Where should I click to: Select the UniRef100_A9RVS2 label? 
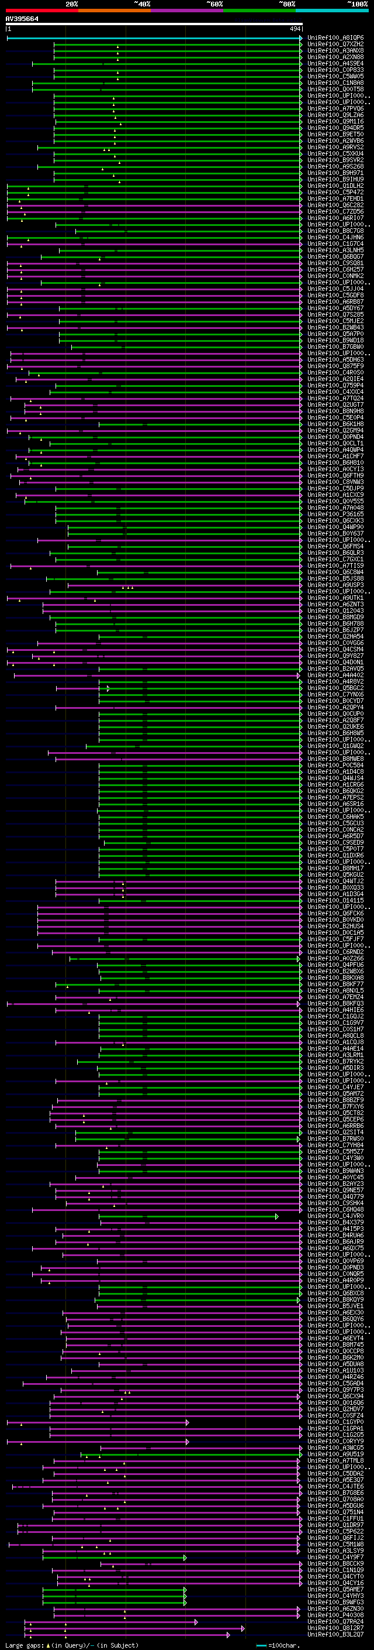pos(335,147)
